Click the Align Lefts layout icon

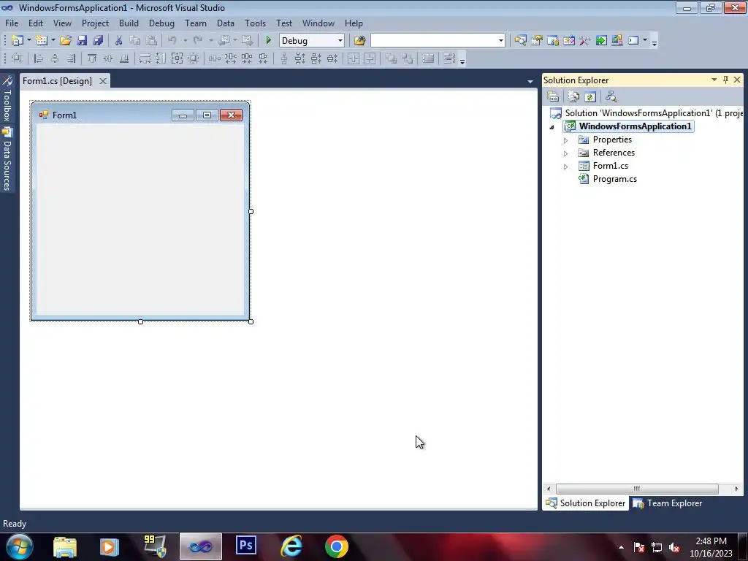click(39, 58)
